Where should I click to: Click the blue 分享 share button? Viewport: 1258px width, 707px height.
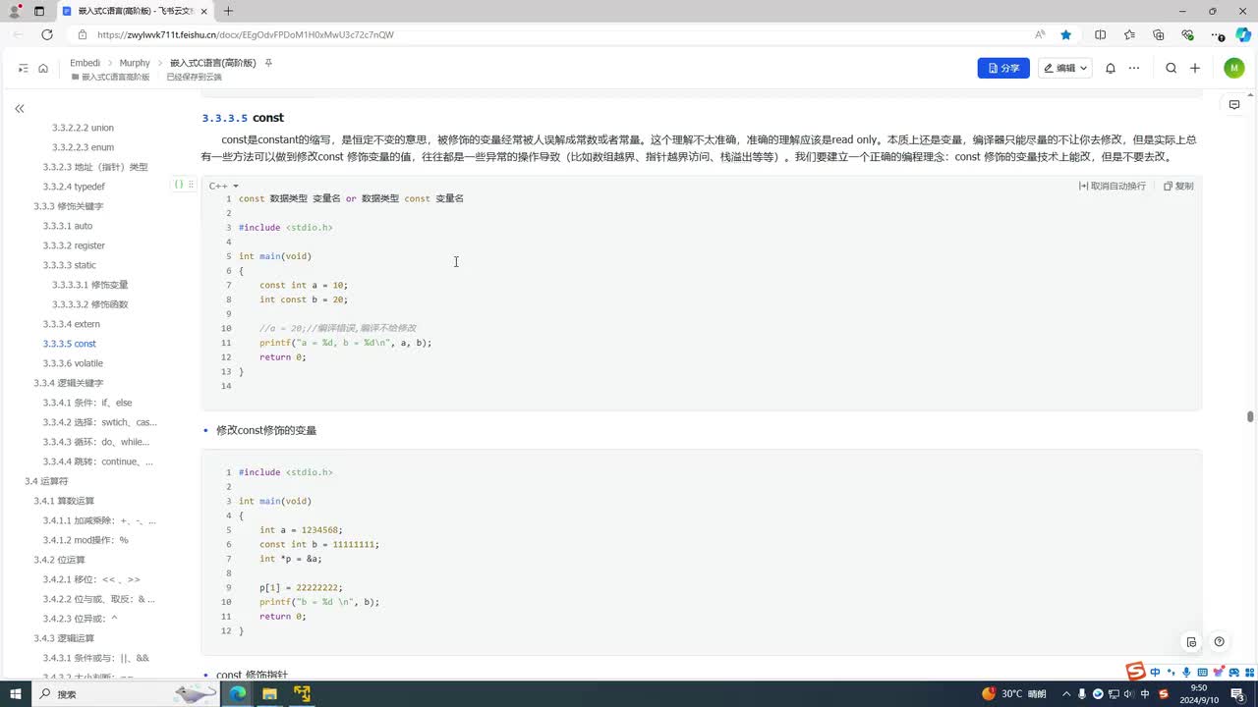point(1003,68)
